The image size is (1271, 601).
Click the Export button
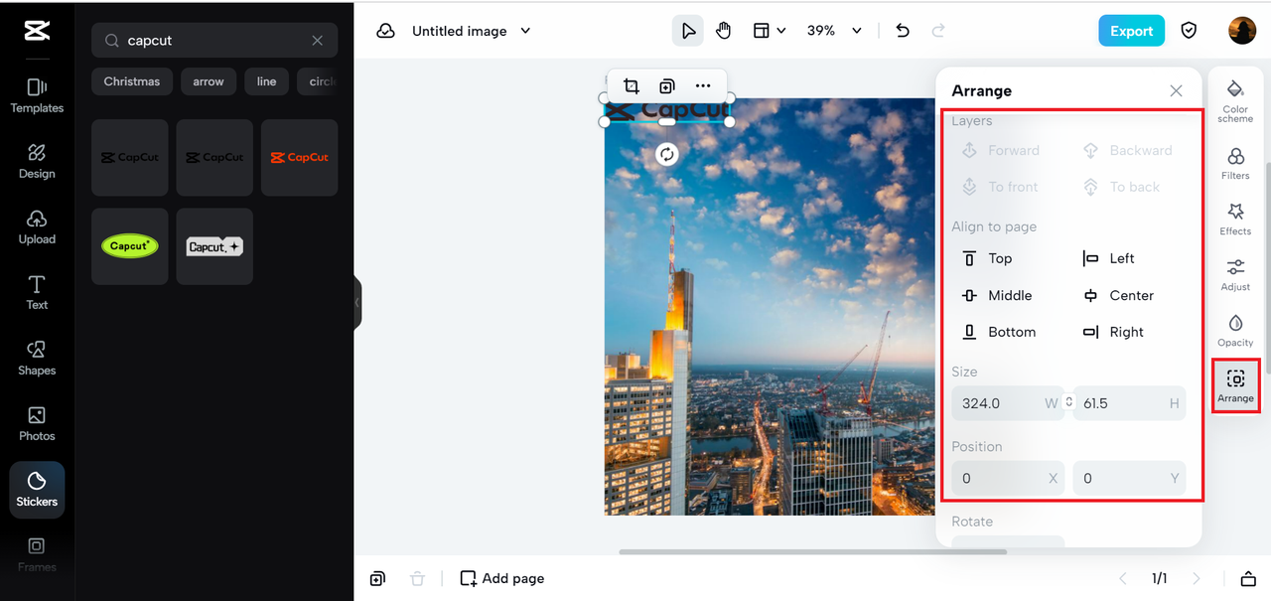coord(1131,31)
